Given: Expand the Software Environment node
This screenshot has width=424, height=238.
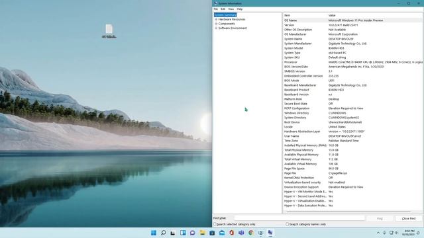Looking at the screenshot, I should pos(216,28).
